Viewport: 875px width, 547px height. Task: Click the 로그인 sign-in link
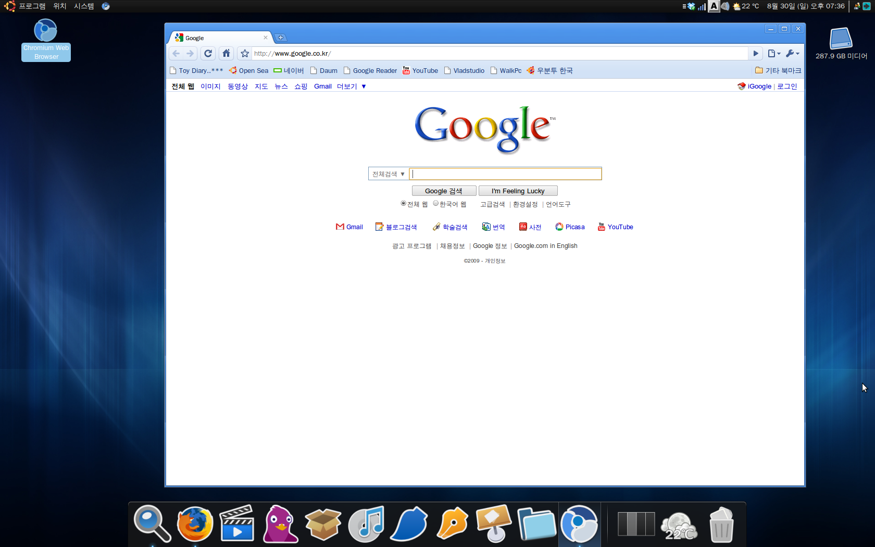[787, 86]
